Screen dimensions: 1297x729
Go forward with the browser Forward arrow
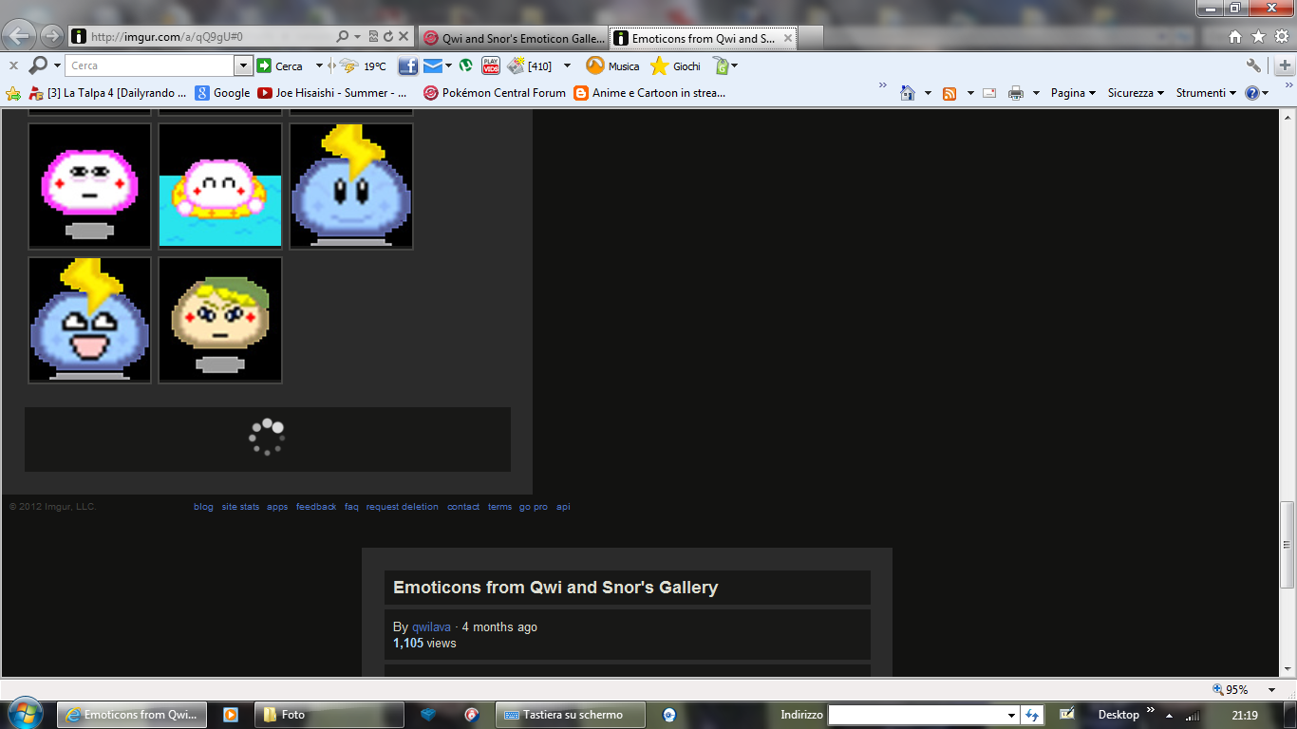52,36
